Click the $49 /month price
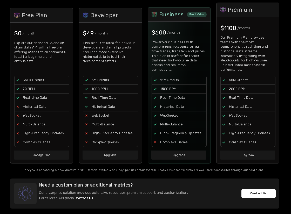Screen dimensions: 291x214 (x=95, y=33)
